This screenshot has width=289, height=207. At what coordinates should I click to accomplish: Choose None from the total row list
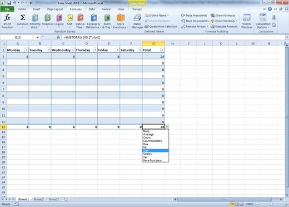click(155, 131)
